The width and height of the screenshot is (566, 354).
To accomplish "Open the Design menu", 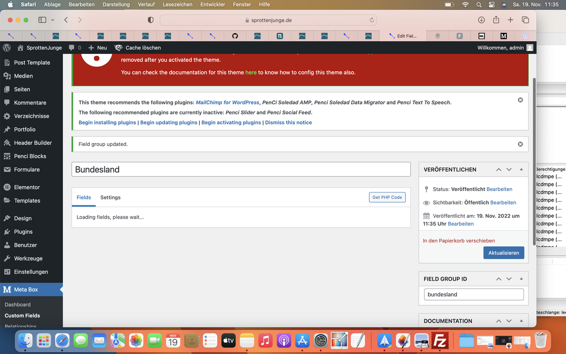I will coord(23,218).
